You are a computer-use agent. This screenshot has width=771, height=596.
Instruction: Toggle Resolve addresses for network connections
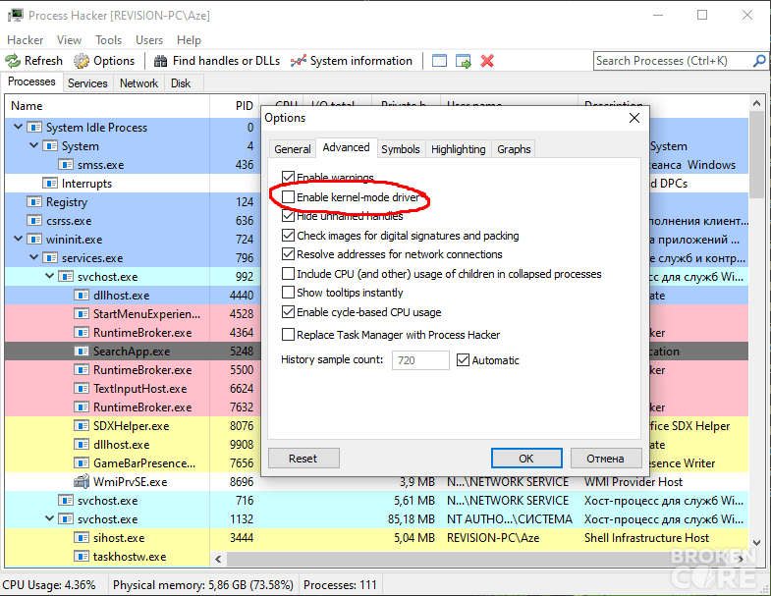click(x=288, y=254)
